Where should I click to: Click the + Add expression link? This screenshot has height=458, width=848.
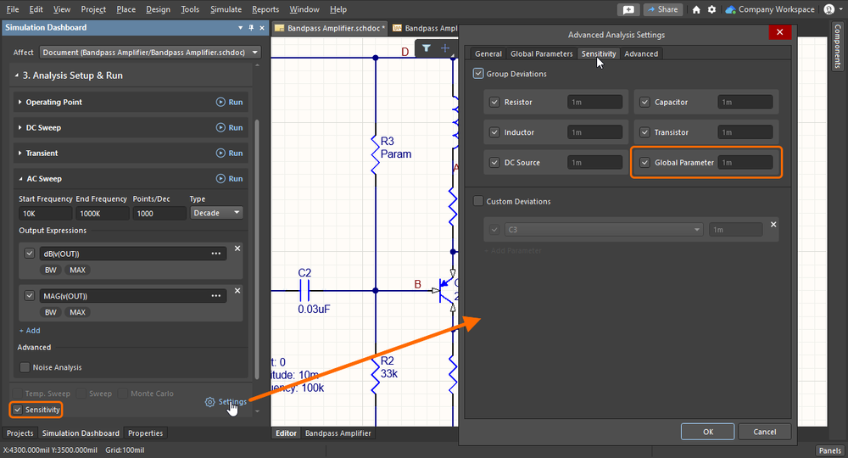pyautogui.click(x=30, y=331)
